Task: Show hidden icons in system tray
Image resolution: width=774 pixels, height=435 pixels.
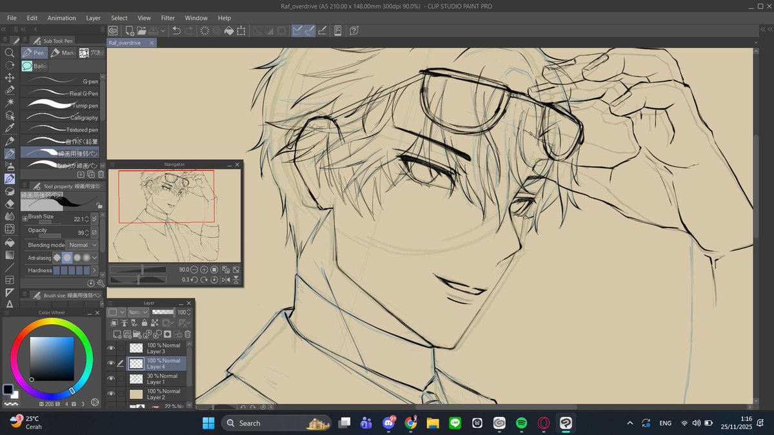Action: tap(630, 423)
